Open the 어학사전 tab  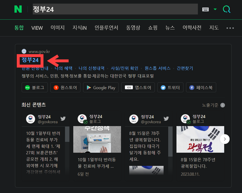(192, 28)
